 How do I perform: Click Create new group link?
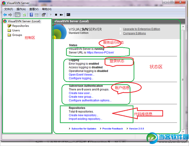[81, 97]
